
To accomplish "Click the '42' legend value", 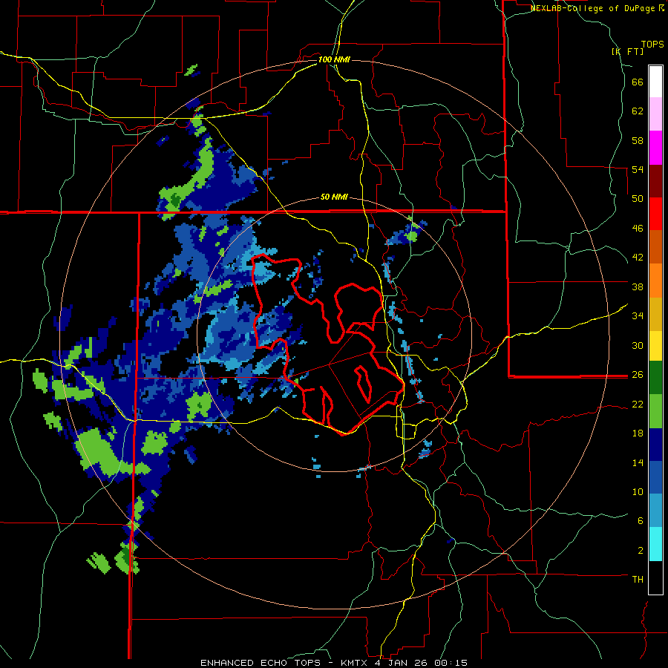I will pyautogui.click(x=638, y=257).
